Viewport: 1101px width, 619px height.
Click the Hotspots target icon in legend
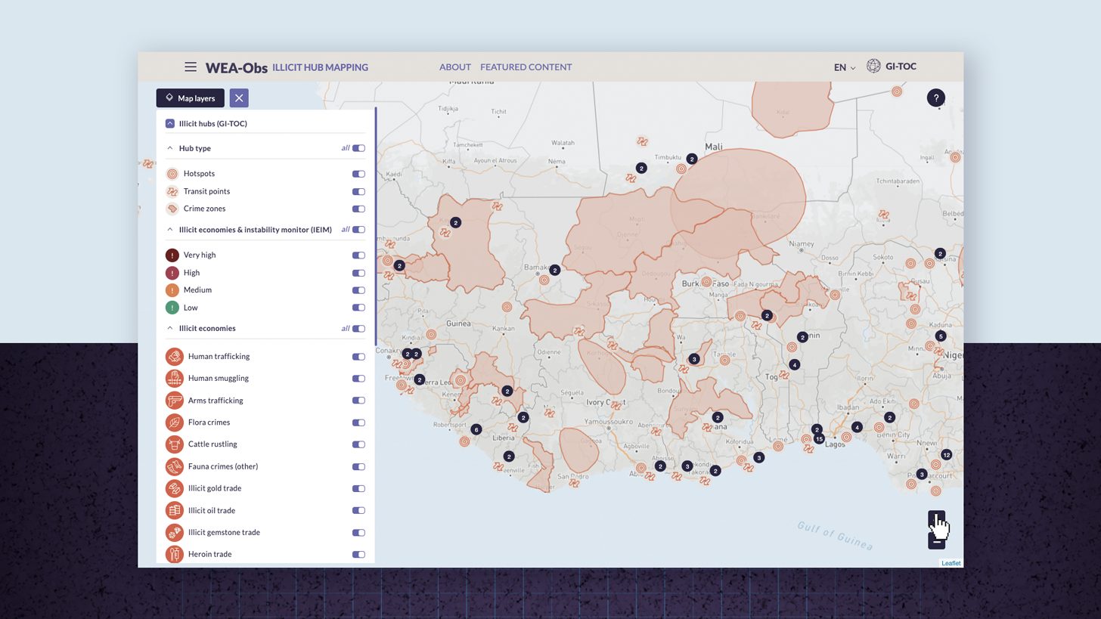172,174
